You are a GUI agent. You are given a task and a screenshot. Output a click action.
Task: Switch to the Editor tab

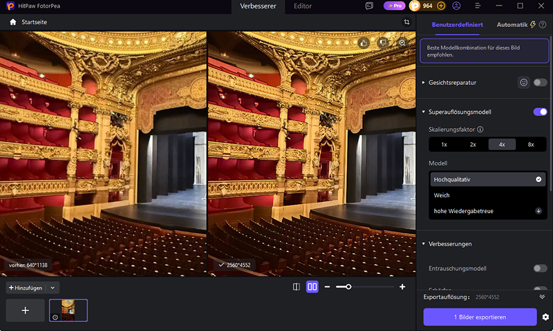pyautogui.click(x=303, y=6)
